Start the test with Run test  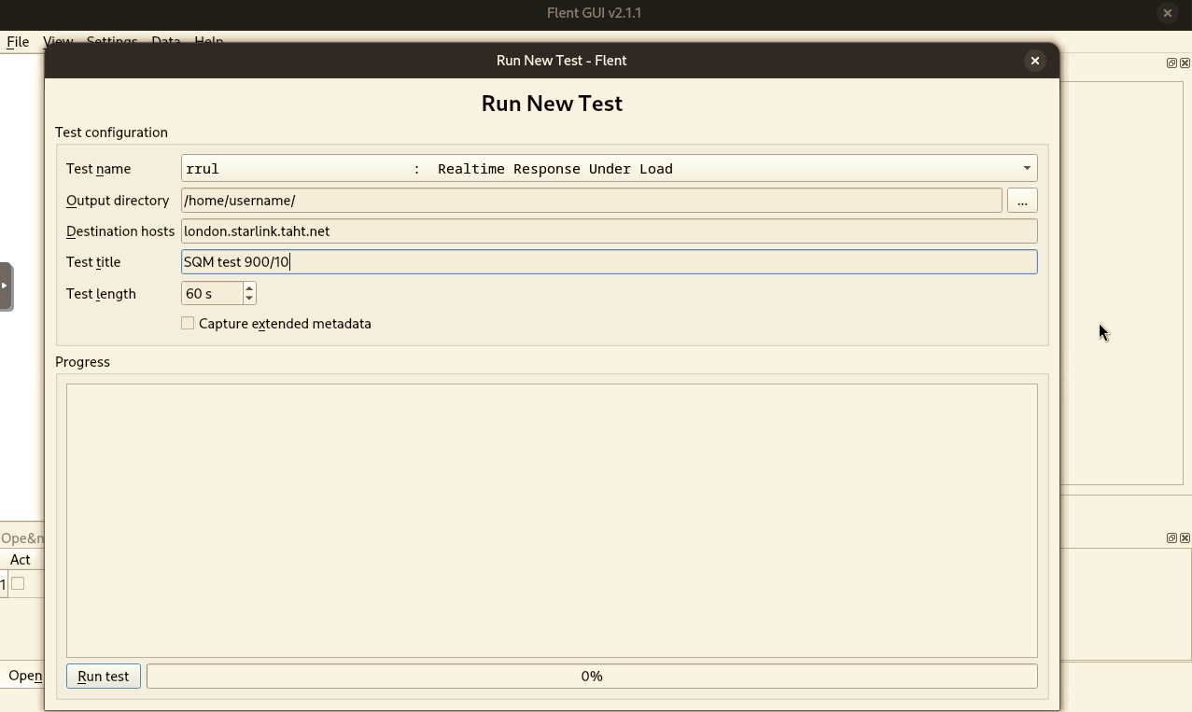tap(104, 676)
